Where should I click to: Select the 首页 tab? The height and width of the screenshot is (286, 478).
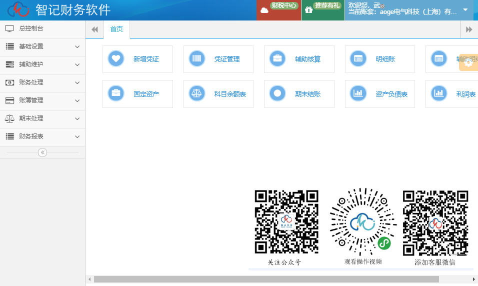116,29
